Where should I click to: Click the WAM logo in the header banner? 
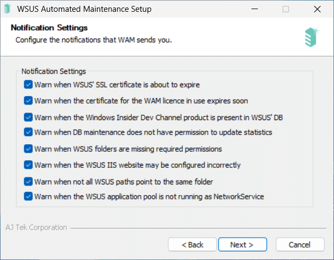[x=311, y=37]
